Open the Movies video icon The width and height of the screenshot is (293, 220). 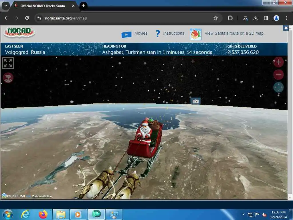pyautogui.click(x=126, y=35)
